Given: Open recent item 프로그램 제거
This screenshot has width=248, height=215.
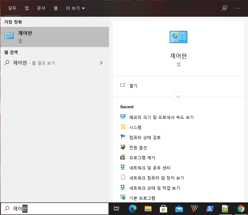Looking at the screenshot, I should pyautogui.click(x=142, y=158).
